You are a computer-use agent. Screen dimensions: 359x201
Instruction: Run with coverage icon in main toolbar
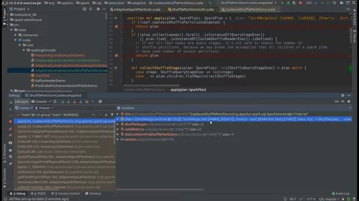[294, 3]
